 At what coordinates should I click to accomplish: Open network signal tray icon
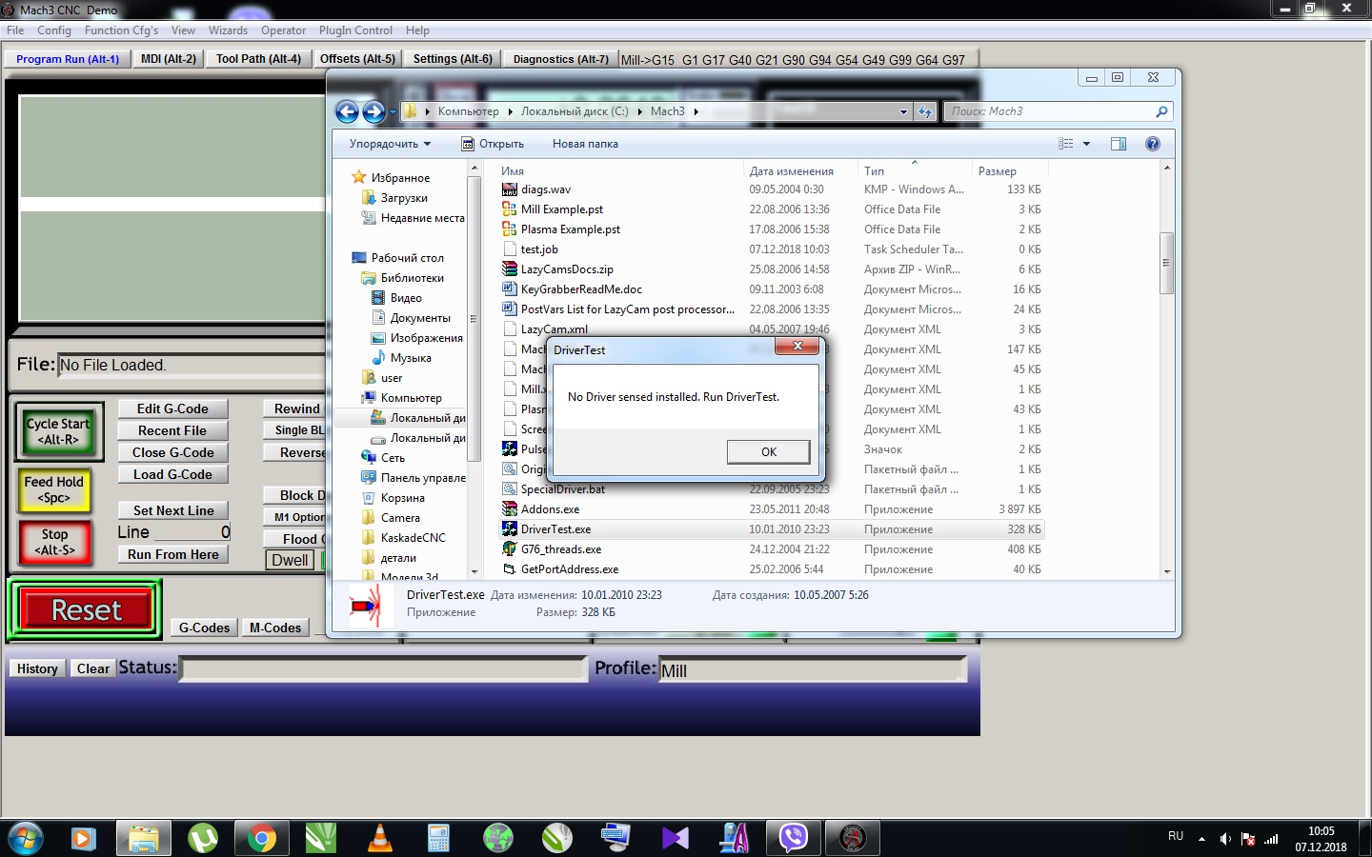click(x=1271, y=839)
